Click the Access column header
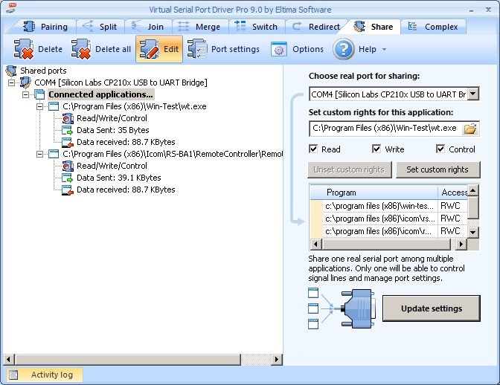Viewport: 500px width, 385px height. (453, 192)
